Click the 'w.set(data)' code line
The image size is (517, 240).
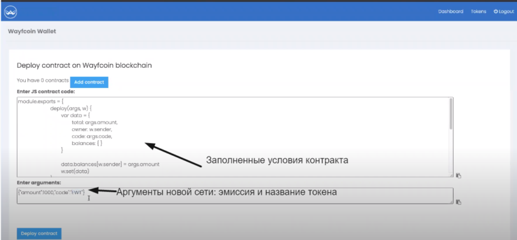tap(75, 171)
